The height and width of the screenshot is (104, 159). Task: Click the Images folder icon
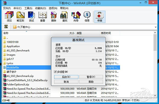5,55
